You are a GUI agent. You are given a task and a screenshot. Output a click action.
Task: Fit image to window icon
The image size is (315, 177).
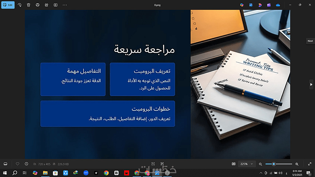[x=233, y=164]
